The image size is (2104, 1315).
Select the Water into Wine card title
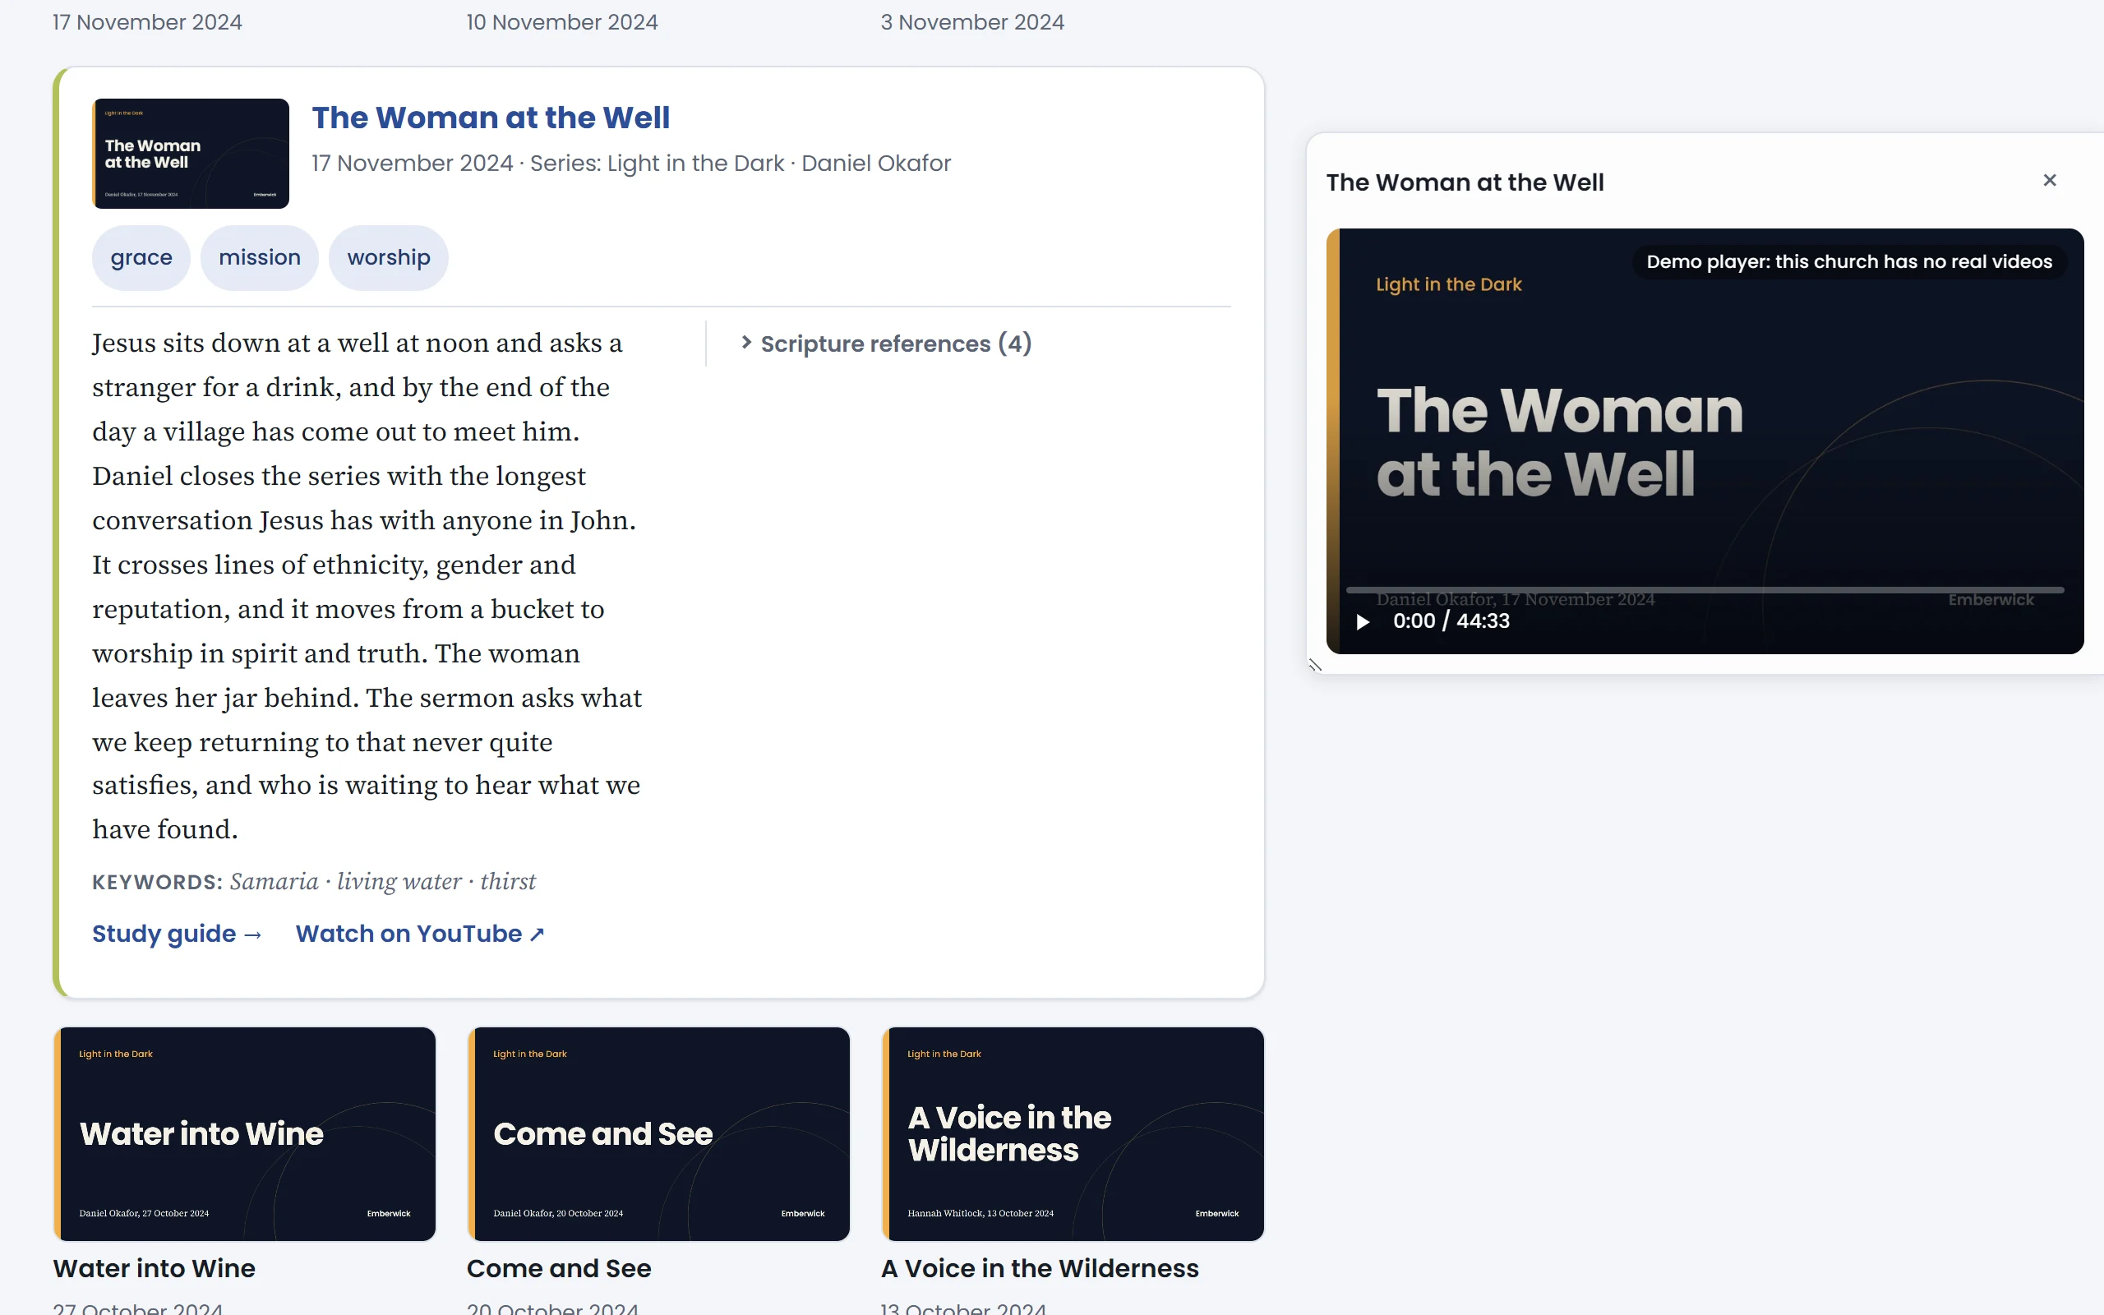[154, 1268]
